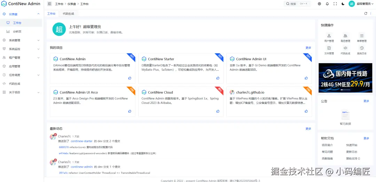The width and height of the screenshot is (376, 182).
Task: Select 工作台 in the sidebar submenu
Action: coord(22,23)
